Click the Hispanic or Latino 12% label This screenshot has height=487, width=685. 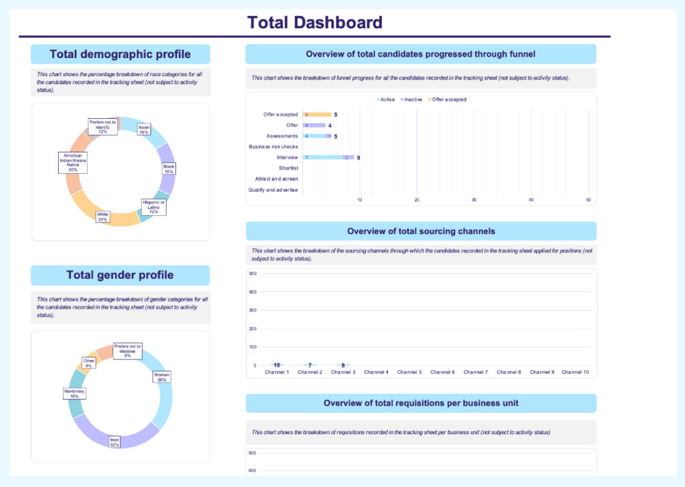[x=153, y=206]
